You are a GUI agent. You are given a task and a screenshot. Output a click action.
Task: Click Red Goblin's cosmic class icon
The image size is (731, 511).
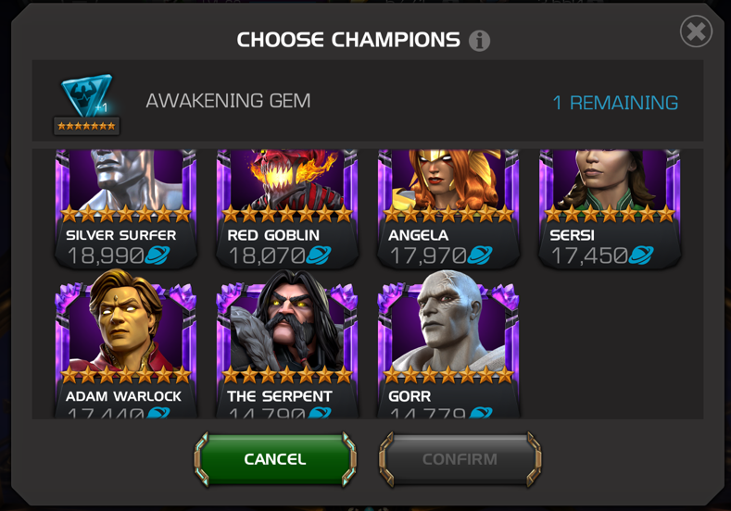[319, 255]
